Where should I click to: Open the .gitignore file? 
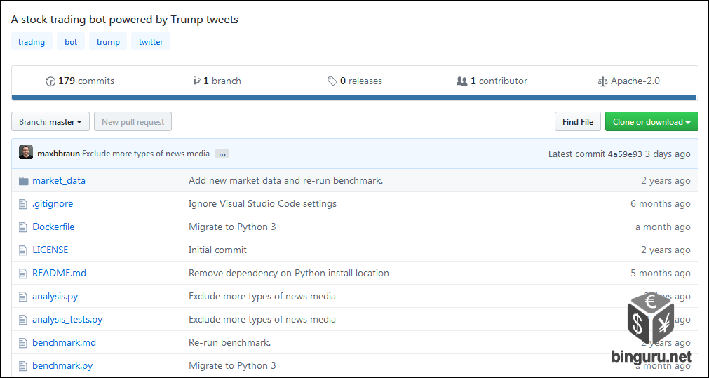[53, 203]
